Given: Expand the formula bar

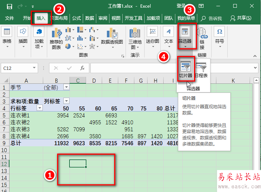Looking at the screenshot, I should [x=255, y=68].
